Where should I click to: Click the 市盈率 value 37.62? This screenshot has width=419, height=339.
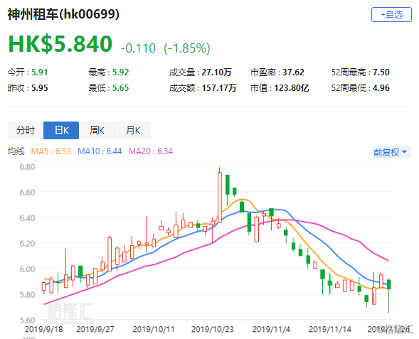coord(293,72)
